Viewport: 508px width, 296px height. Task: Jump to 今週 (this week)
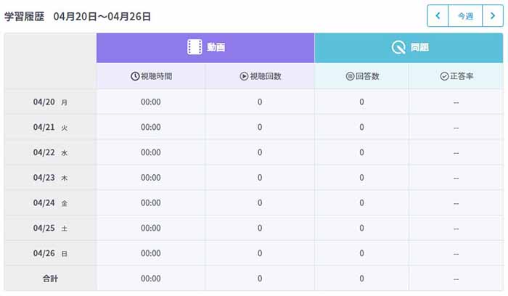point(465,15)
